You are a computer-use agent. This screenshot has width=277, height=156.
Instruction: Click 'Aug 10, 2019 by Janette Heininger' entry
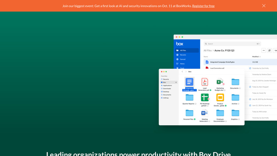tap(264, 81)
